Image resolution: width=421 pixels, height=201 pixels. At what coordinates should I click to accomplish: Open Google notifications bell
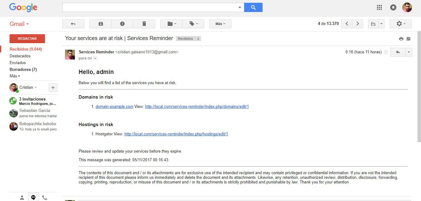coord(393,7)
